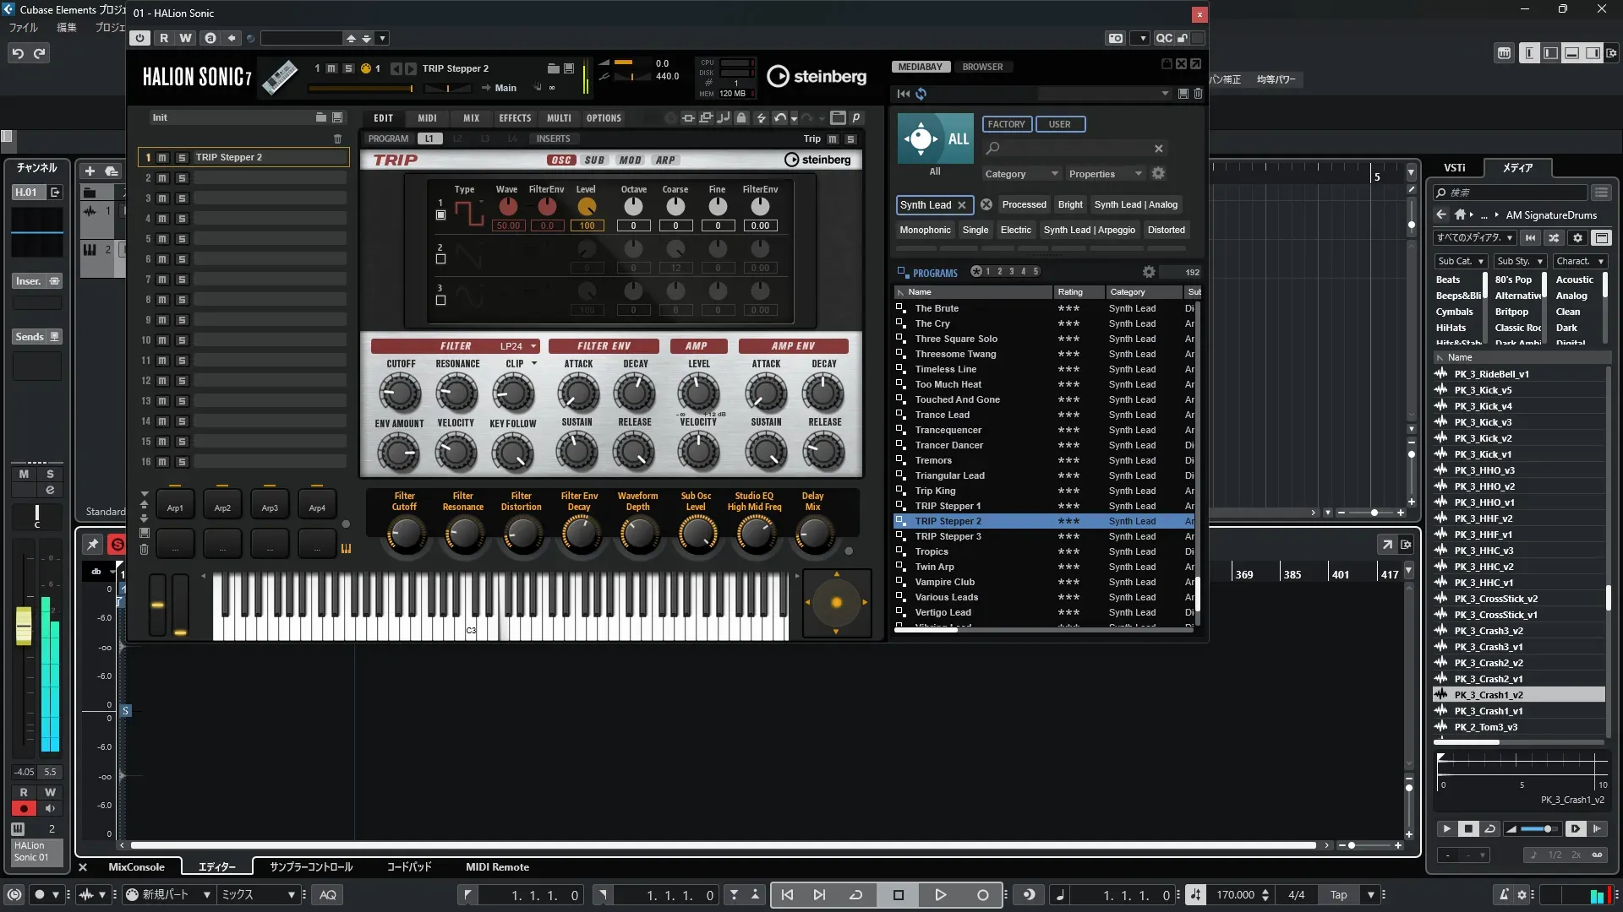Remove the Synth Lead filter tag
Screen dimensions: 1623x912
[962, 205]
